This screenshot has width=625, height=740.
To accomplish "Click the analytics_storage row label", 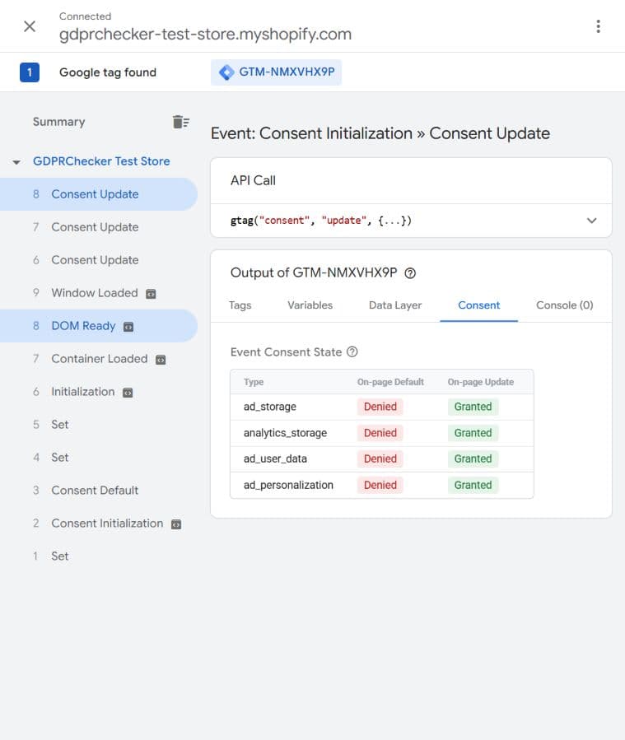I will (285, 433).
